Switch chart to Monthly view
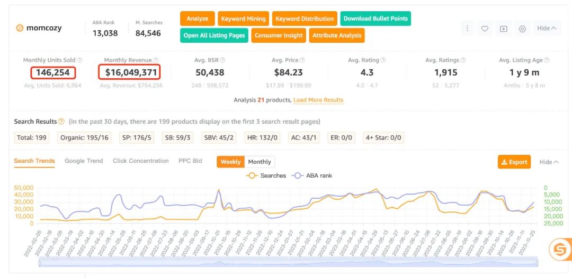 [260, 162]
